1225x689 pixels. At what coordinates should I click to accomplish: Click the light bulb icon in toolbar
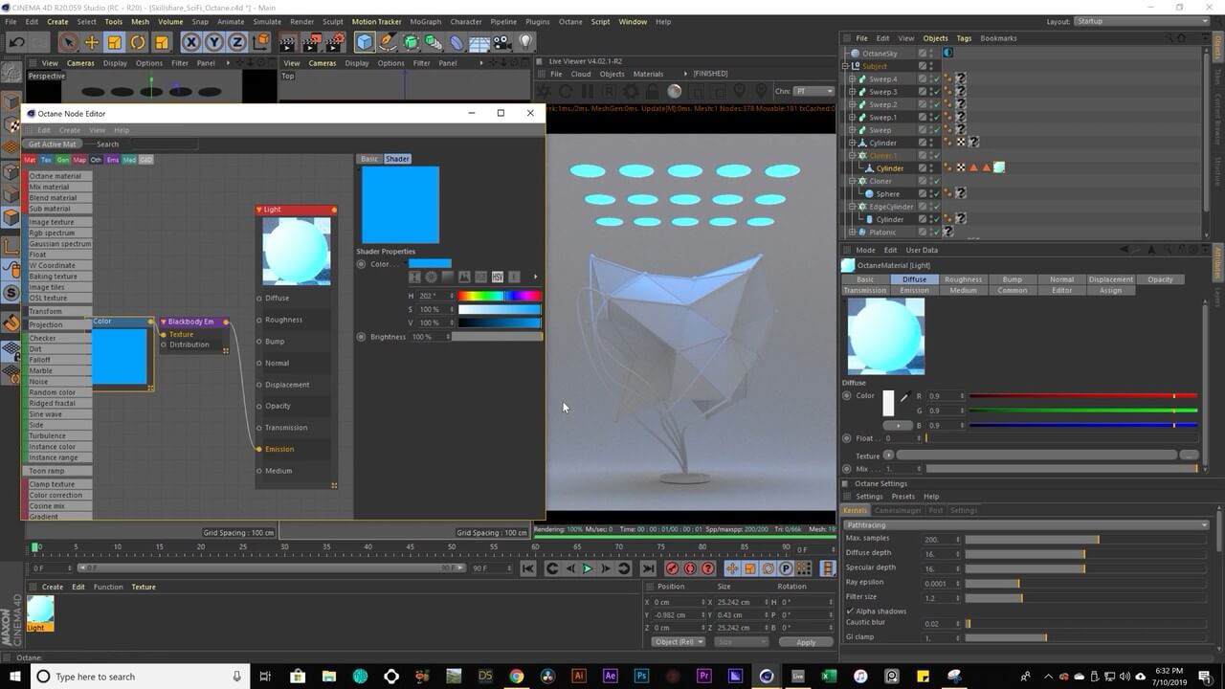(x=525, y=42)
